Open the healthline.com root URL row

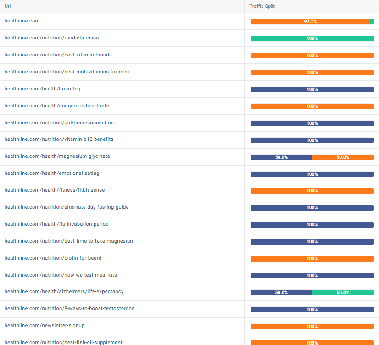pos(22,21)
